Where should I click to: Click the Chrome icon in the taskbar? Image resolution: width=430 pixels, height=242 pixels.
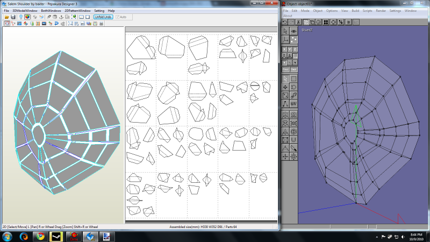click(x=41, y=236)
